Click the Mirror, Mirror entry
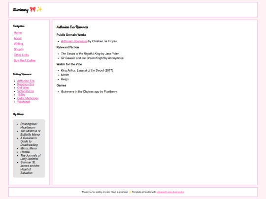 (29, 148)
